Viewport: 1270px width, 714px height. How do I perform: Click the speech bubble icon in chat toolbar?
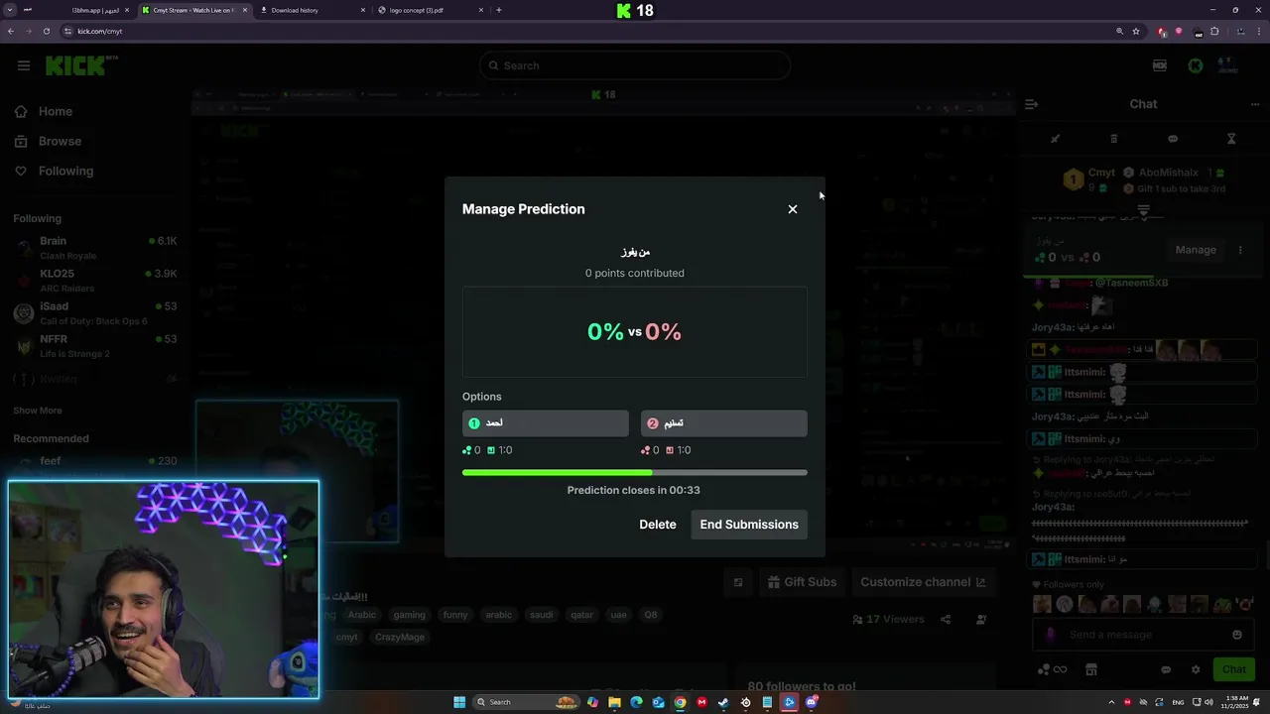(x=1173, y=139)
